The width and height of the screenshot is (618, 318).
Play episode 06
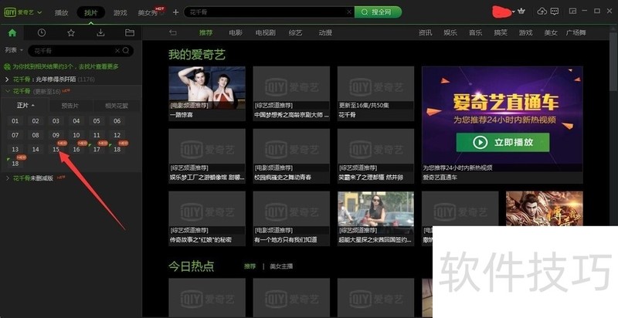coord(117,121)
